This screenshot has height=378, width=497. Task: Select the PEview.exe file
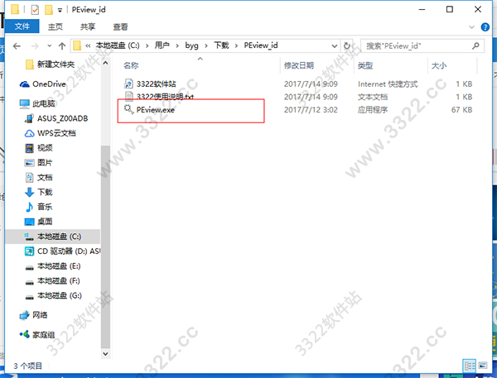point(156,110)
